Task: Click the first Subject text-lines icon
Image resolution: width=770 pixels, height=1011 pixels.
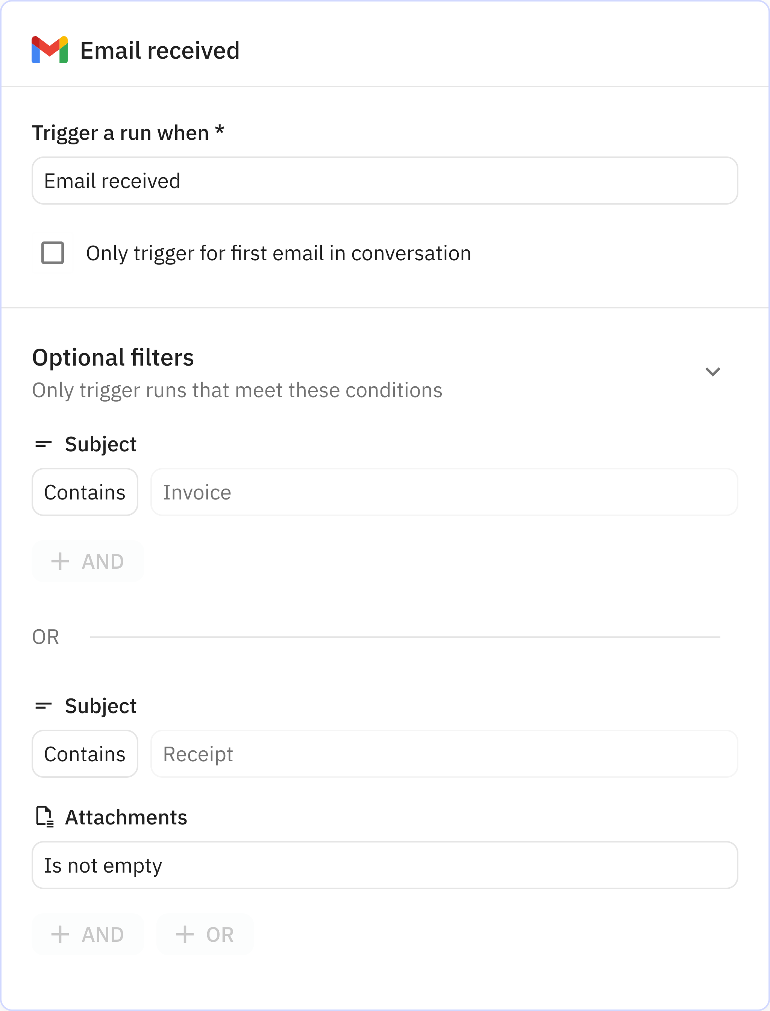Action: click(x=44, y=444)
